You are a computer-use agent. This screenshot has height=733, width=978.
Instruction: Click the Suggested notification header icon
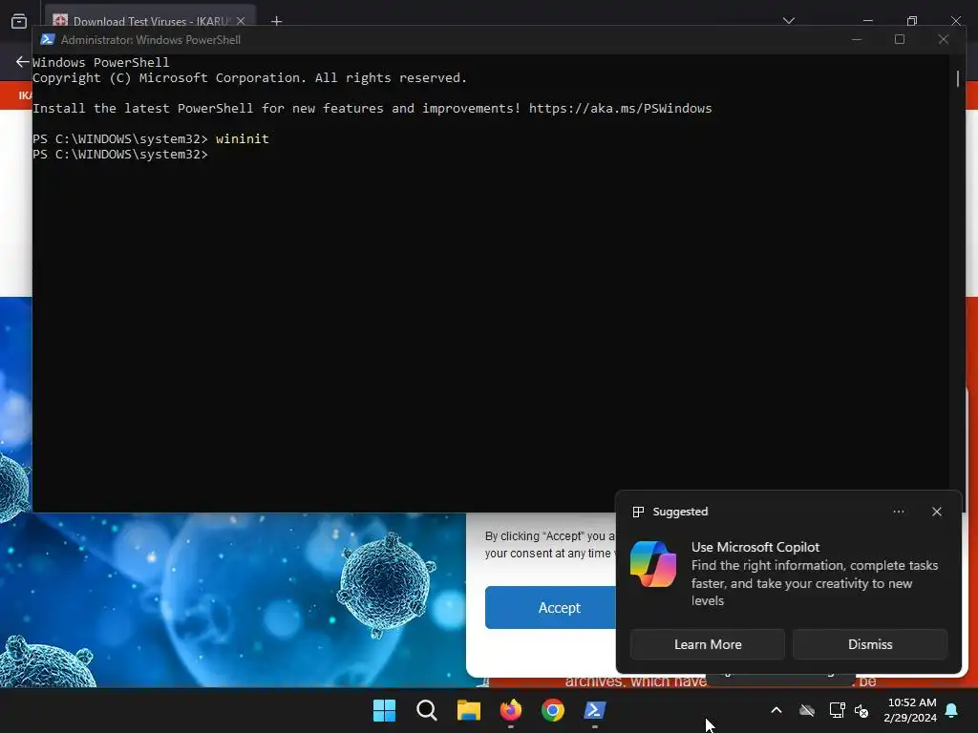pyautogui.click(x=638, y=512)
